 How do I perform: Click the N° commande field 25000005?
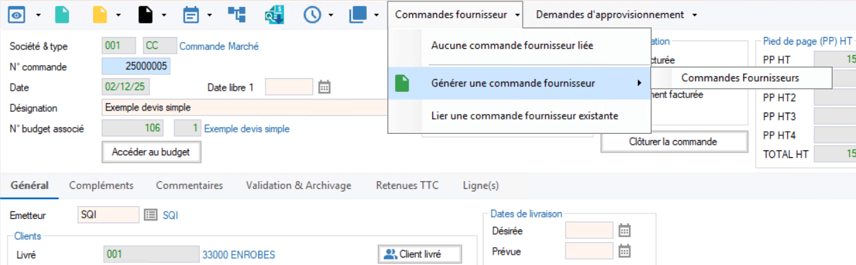click(x=136, y=67)
